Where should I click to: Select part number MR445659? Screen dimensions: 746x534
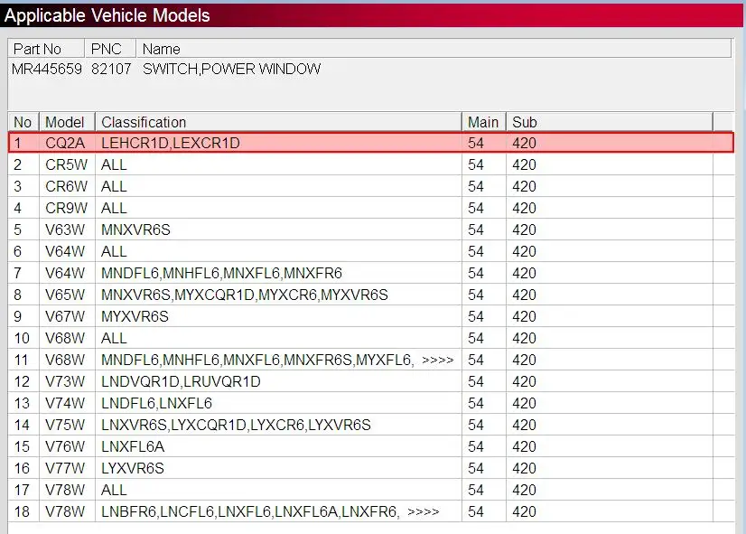[x=47, y=69]
